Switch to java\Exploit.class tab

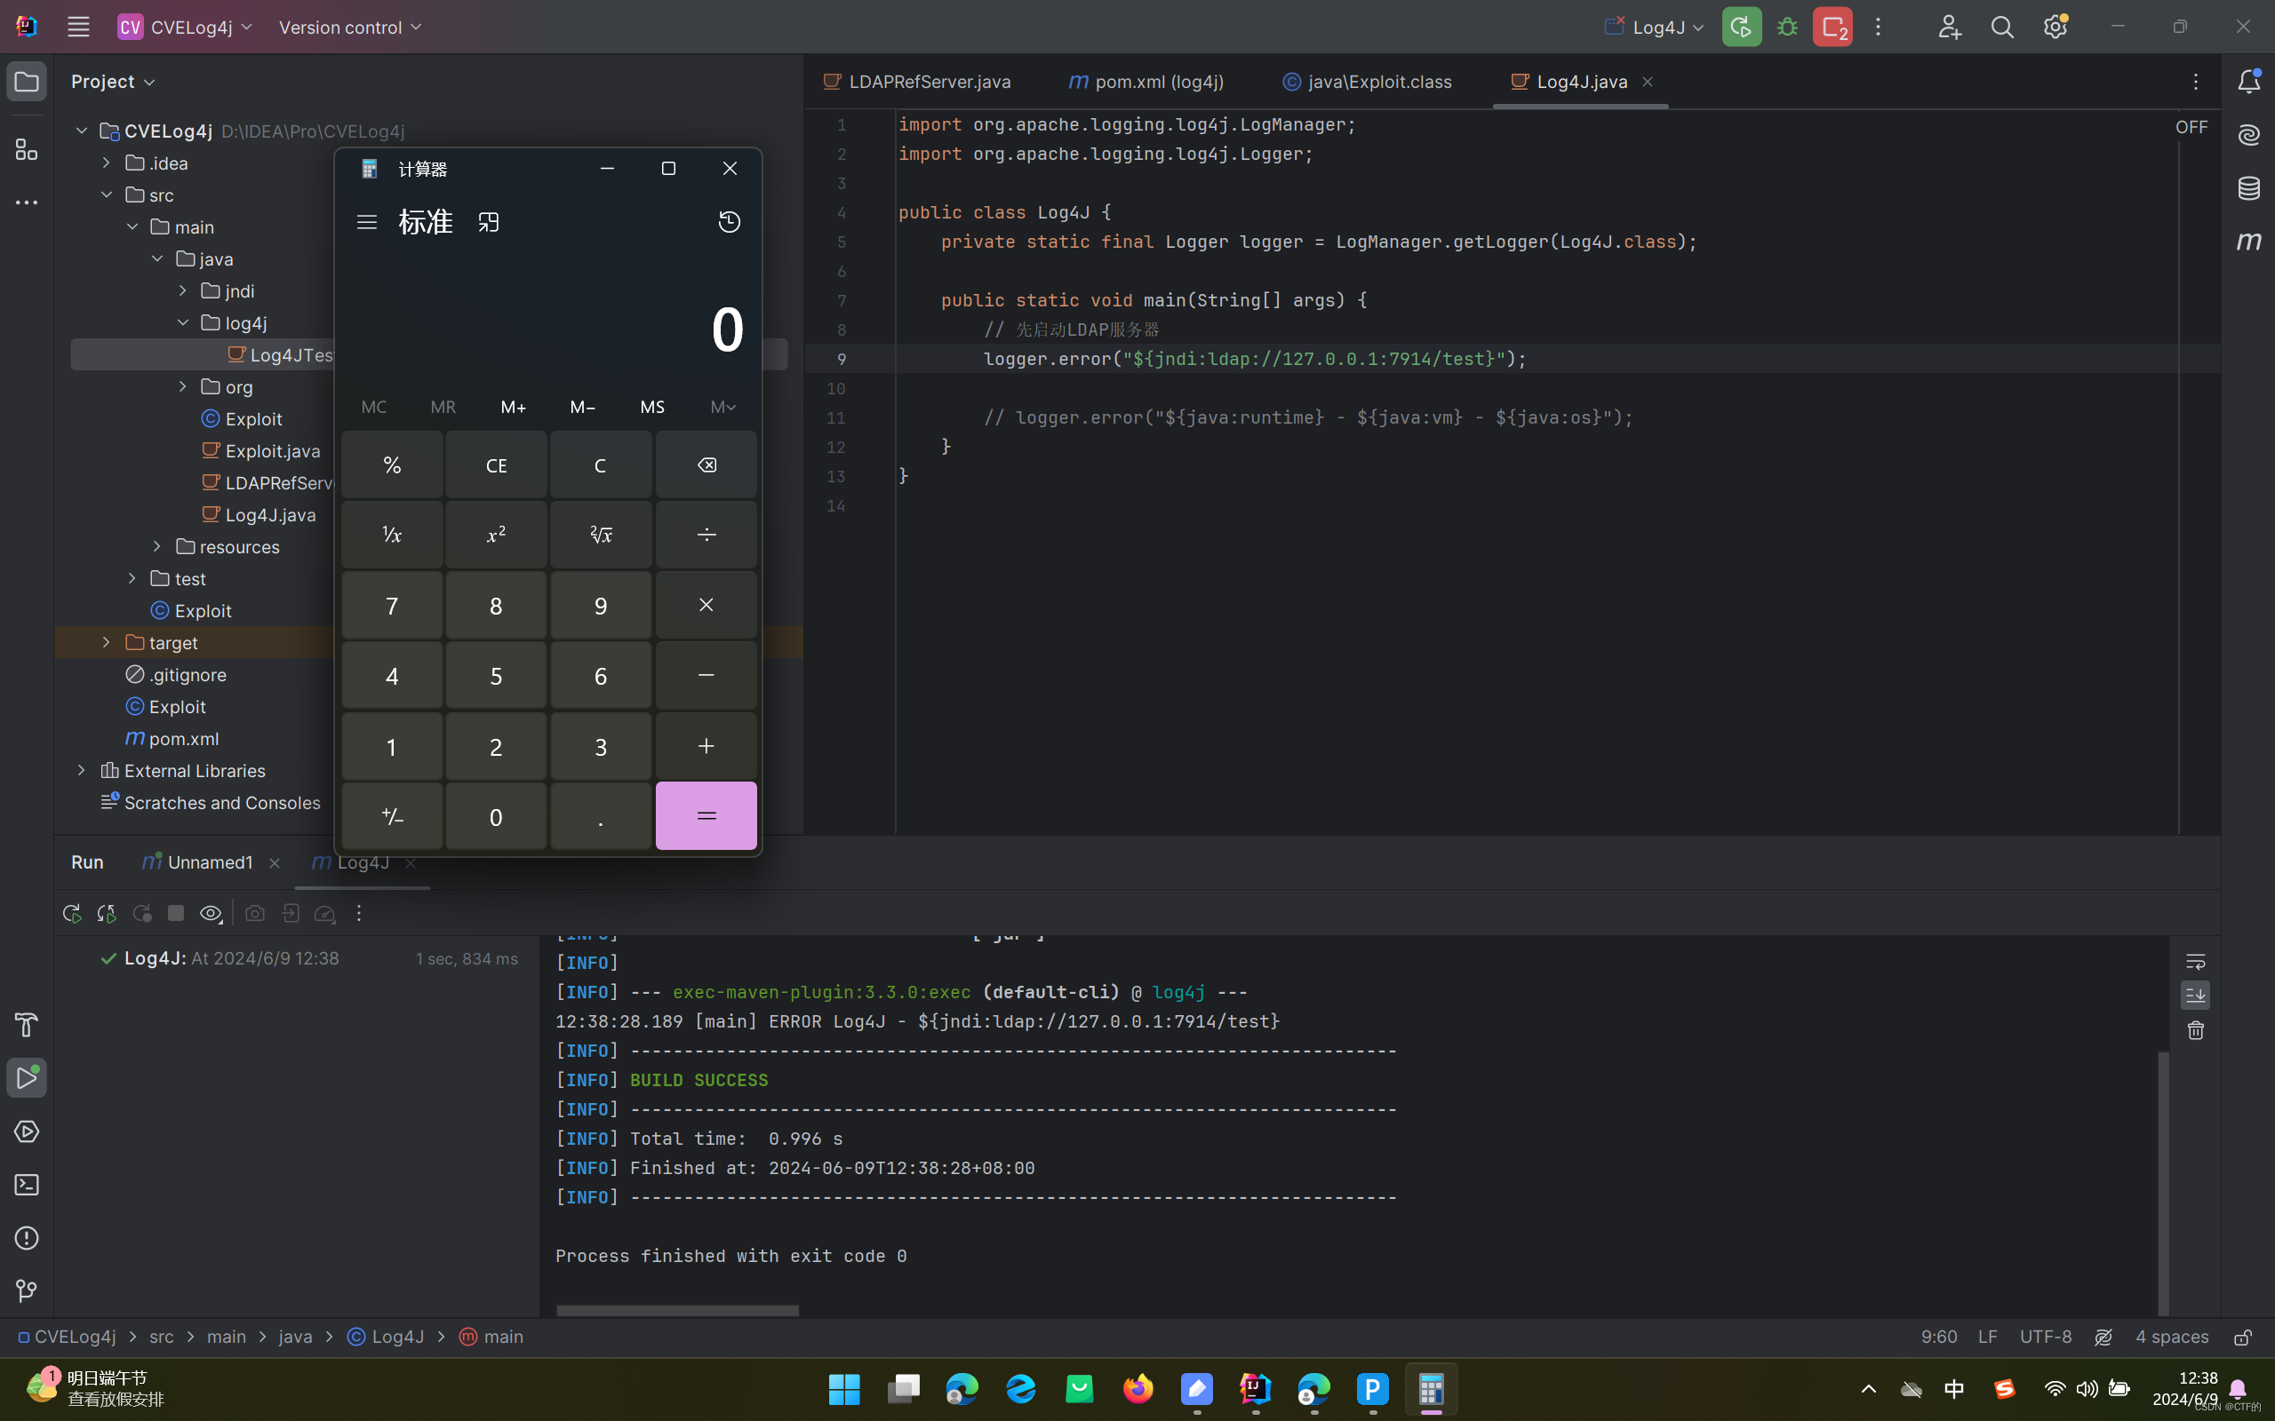point(1367,82)
